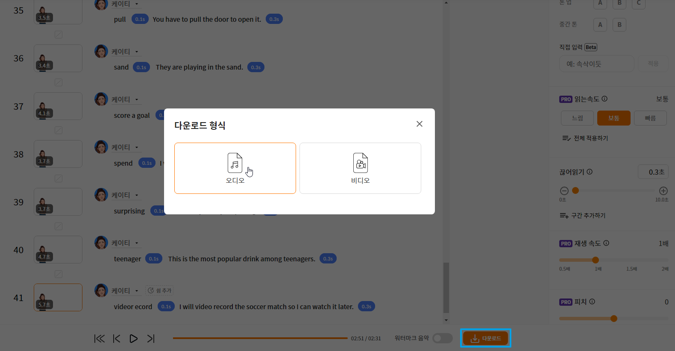Viewport: 675px width, 351px height.
Task: Go to the previous clip
Action: click(117, 339)
